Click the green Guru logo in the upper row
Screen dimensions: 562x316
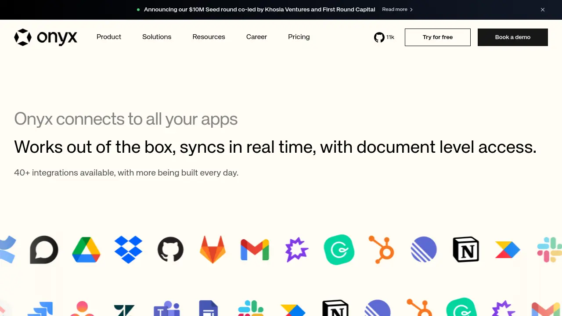(339, 250)
